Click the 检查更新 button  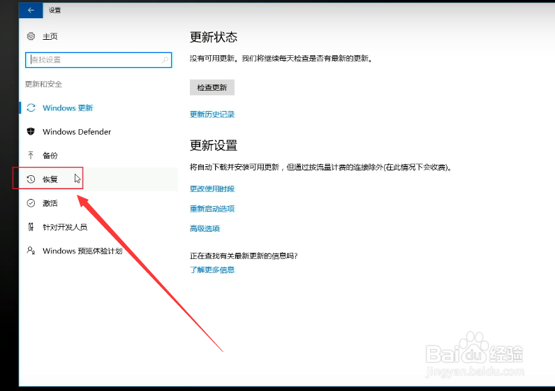point(212,87)
